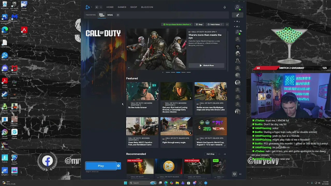Open the BLIZZCON menu
Screen dimensions: 331x186
147,7
